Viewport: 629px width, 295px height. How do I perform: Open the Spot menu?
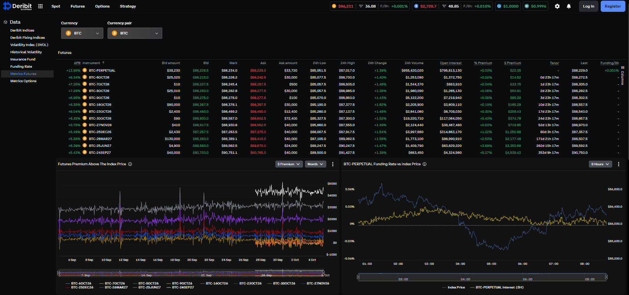[56, 6]
